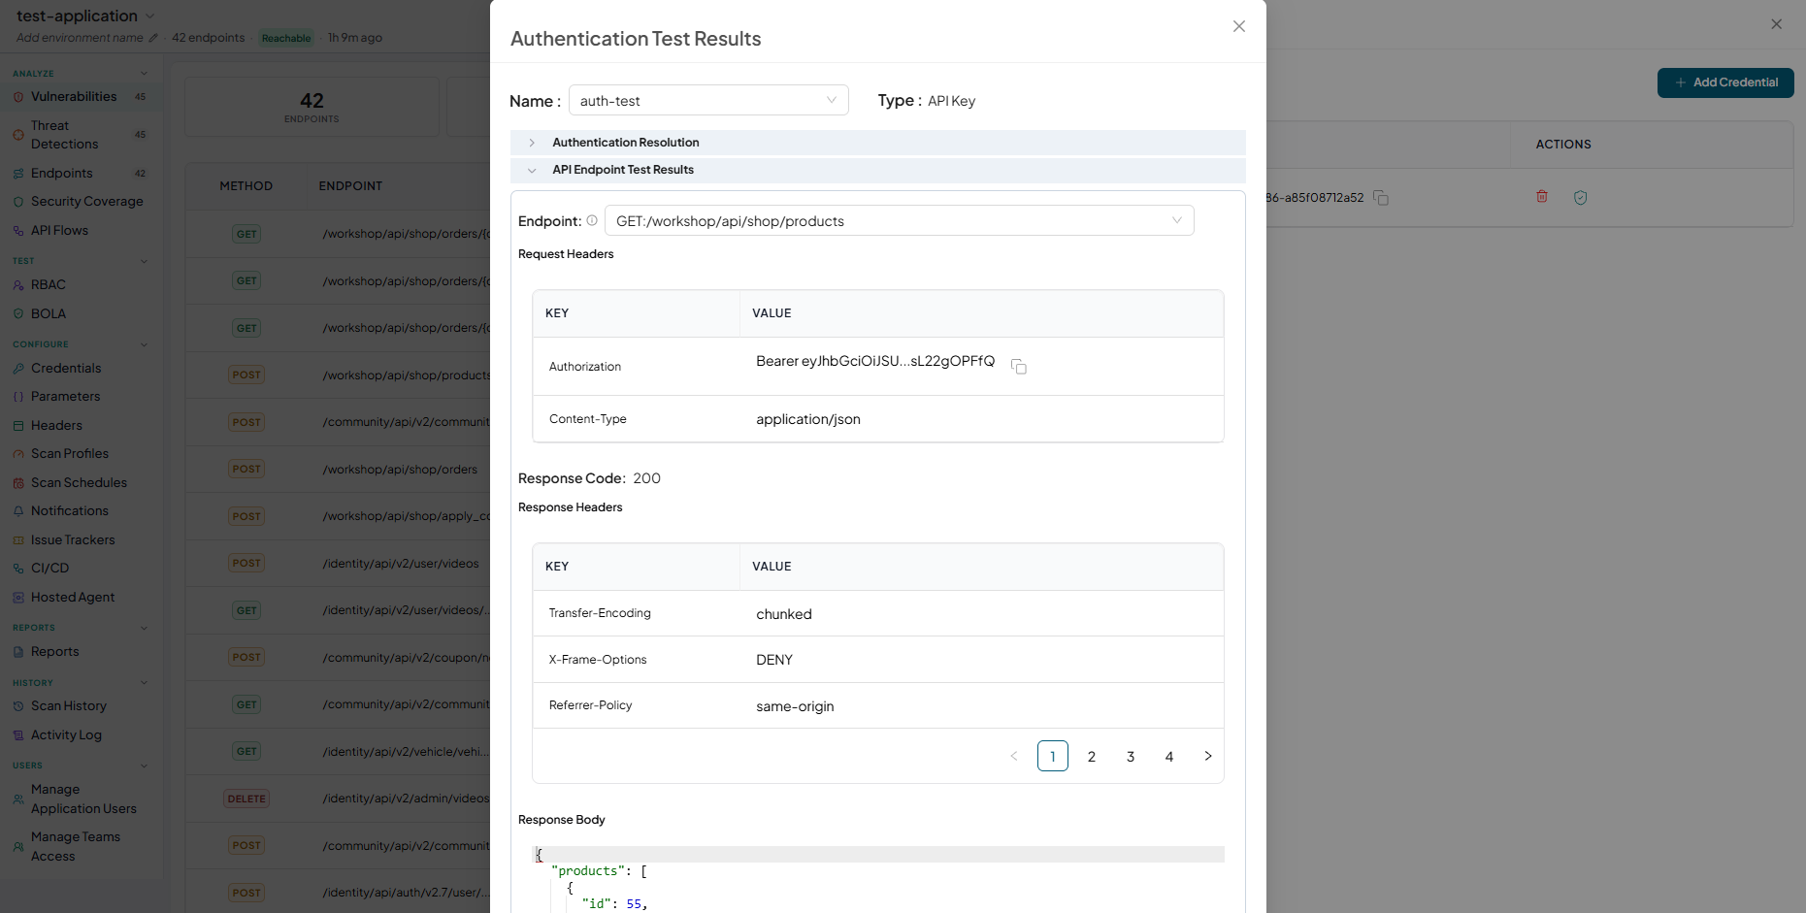Click the Scan Schedules calendar icon
This screenshot has width=1806, height=913.
[18, 482]
